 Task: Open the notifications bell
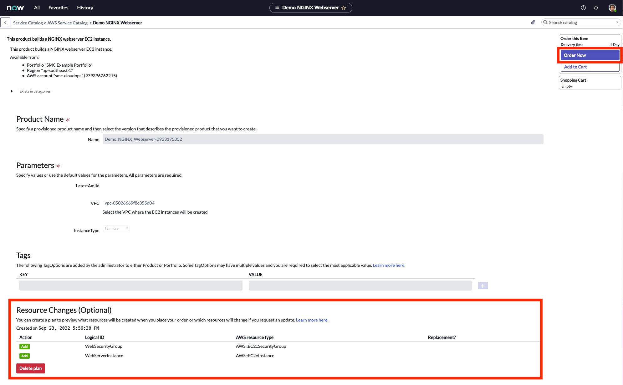[596, 8]
